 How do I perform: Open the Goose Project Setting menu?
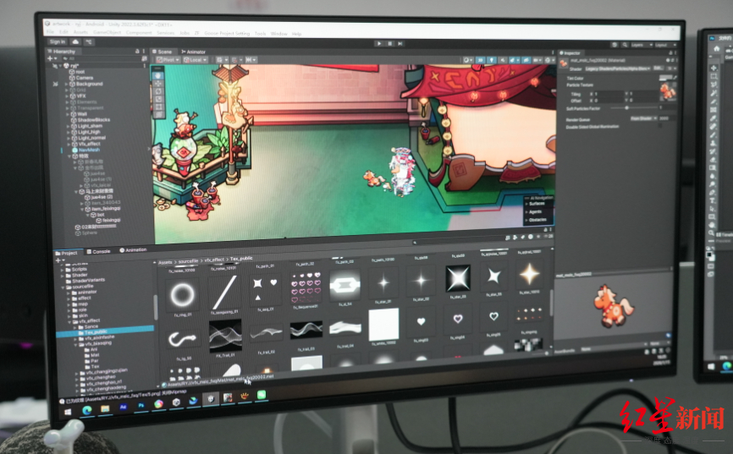click(x=227, y=33)
